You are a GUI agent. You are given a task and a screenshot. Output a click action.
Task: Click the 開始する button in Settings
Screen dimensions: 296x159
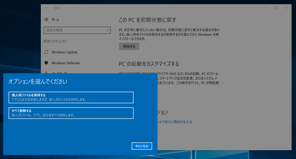coord(129,47)
